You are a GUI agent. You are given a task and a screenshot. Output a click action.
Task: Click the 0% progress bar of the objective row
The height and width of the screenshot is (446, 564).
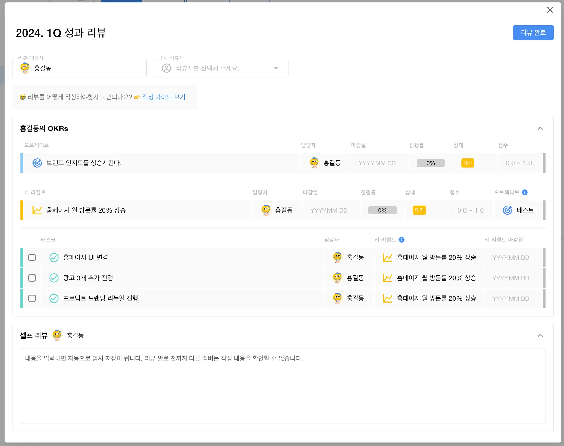click(430, 163)
